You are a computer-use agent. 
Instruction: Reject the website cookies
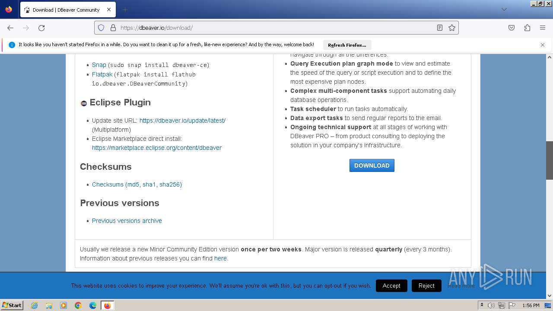coord(426,286)
